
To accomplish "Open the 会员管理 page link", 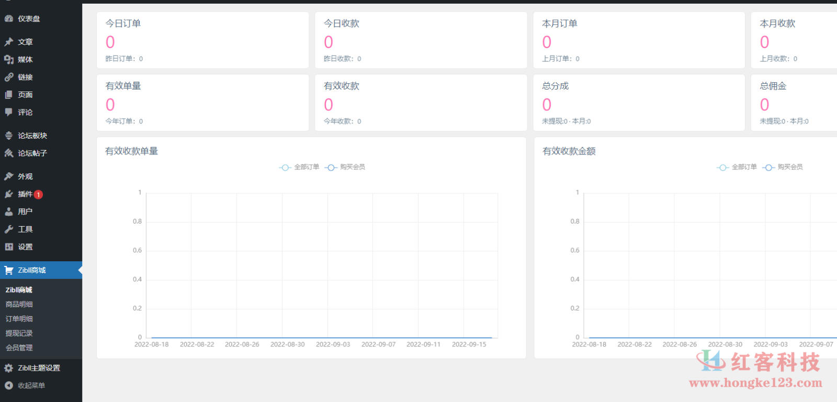I will (x=19, y=348).
